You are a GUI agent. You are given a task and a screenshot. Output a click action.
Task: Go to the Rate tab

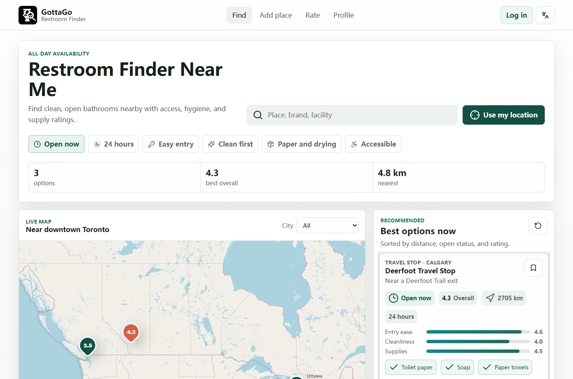pyautogui.click(x=313, y=15)
